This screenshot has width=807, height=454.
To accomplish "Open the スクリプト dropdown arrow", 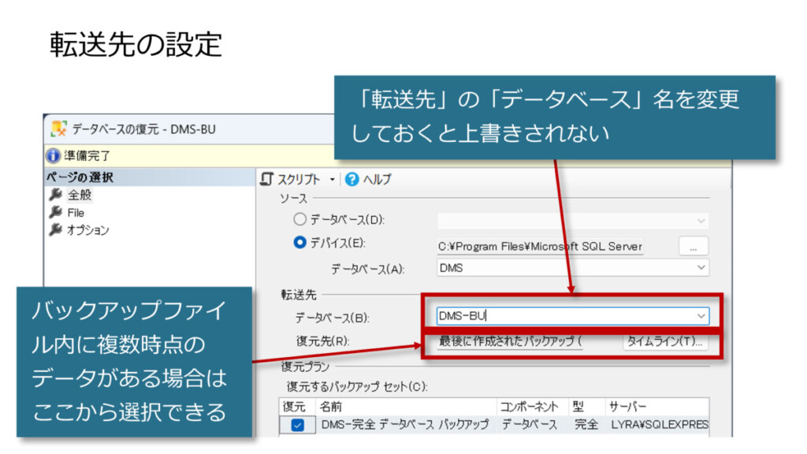I will [x=332, y=180].
